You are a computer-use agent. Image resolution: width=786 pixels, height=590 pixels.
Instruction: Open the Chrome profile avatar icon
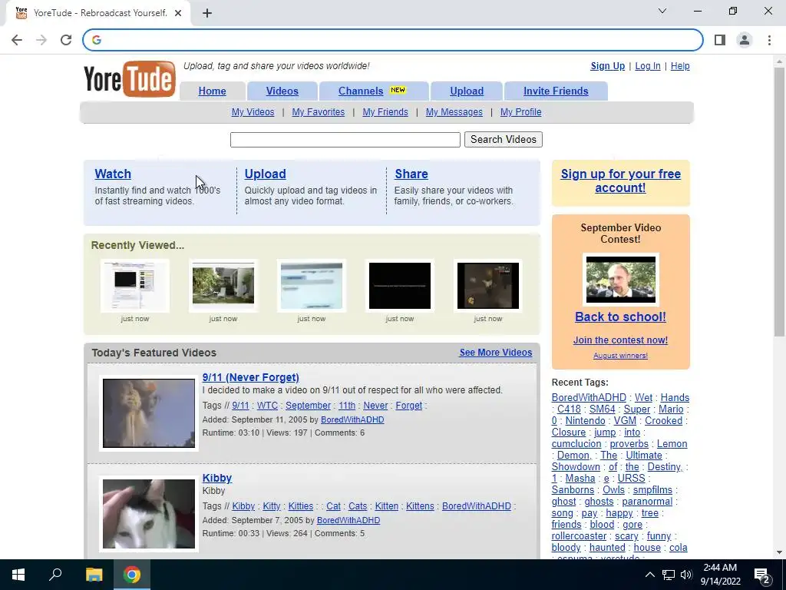click(x=745, y=40)
